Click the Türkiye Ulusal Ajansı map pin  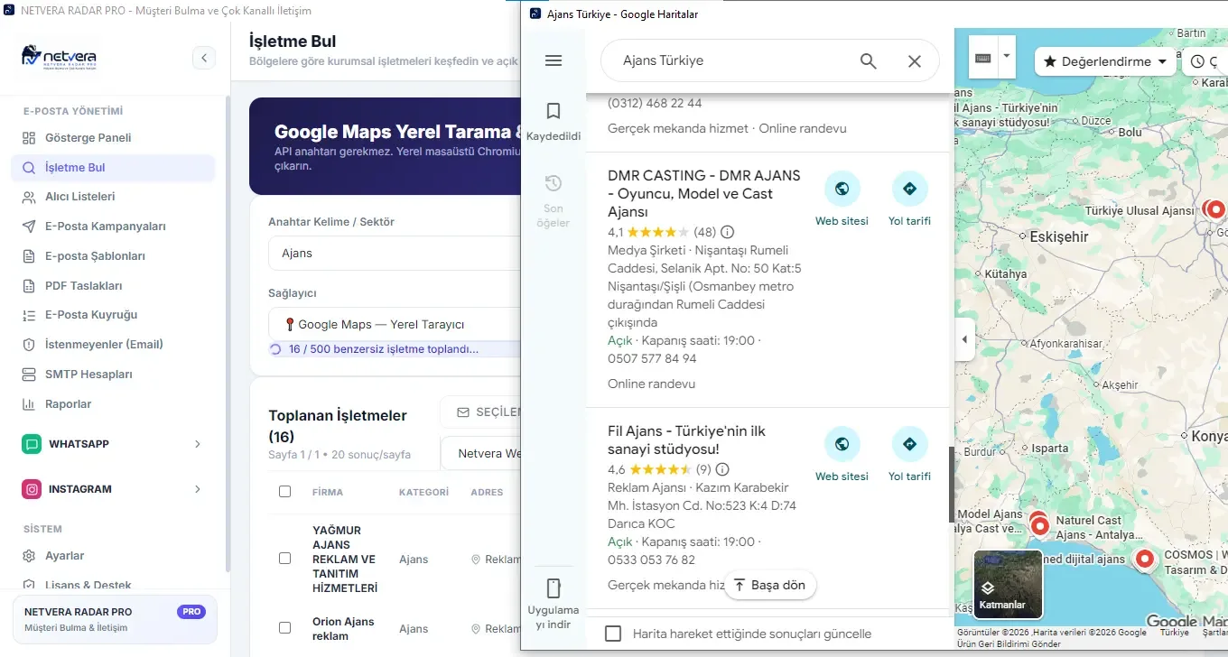click(1215, 209)
